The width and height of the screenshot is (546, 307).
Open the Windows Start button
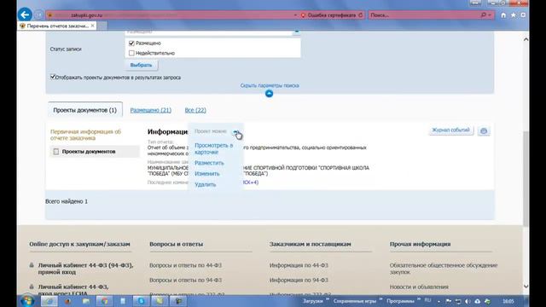pyautogui.click(x=26, y=301)
